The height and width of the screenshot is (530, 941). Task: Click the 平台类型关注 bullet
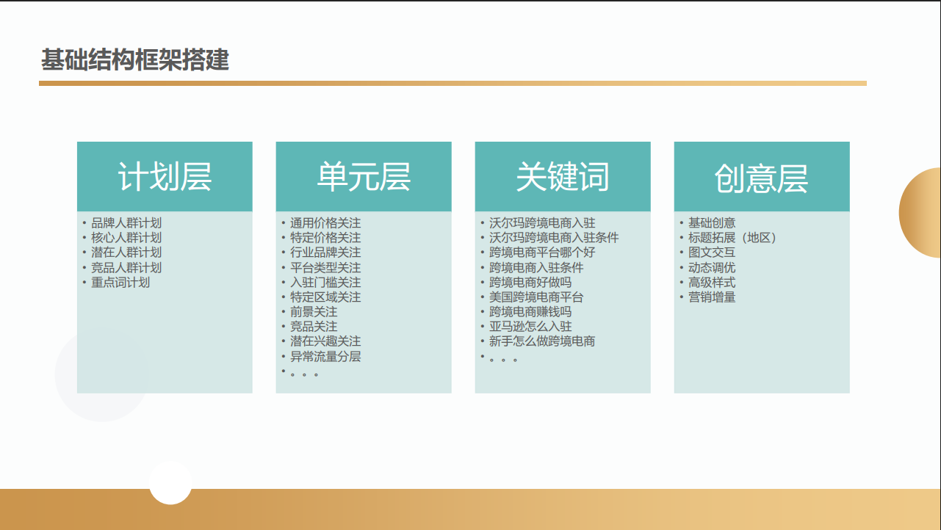click(x=325, y=268)
